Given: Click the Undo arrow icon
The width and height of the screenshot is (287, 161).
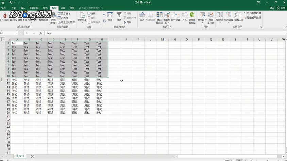Looking at the screenshot, I should 11,2.
